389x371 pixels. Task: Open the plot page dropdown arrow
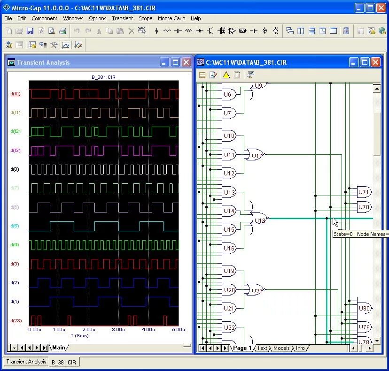(14, 348)
